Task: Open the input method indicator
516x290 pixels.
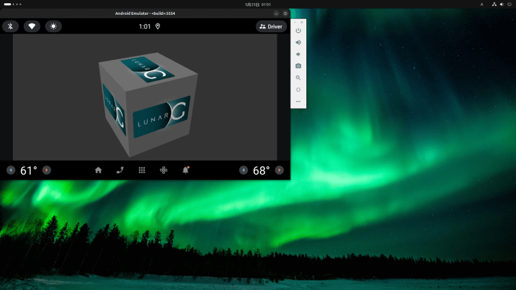Action: pos(482,5)
